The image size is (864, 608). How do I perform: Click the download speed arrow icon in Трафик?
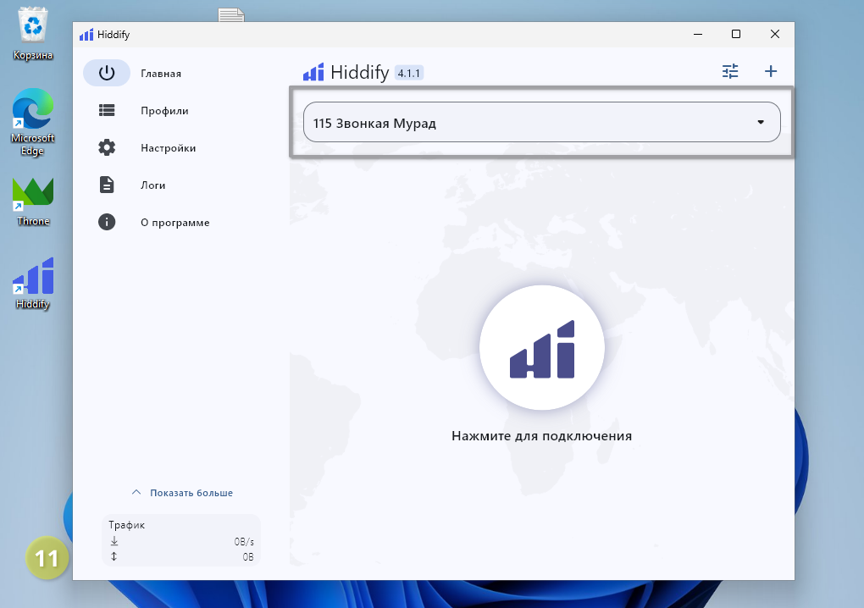(x=114, y=541)
